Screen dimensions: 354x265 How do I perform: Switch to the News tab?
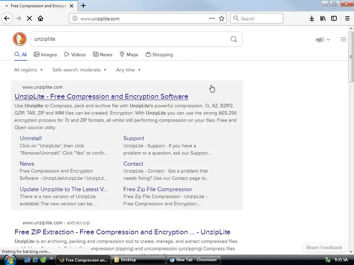(102, 55)
